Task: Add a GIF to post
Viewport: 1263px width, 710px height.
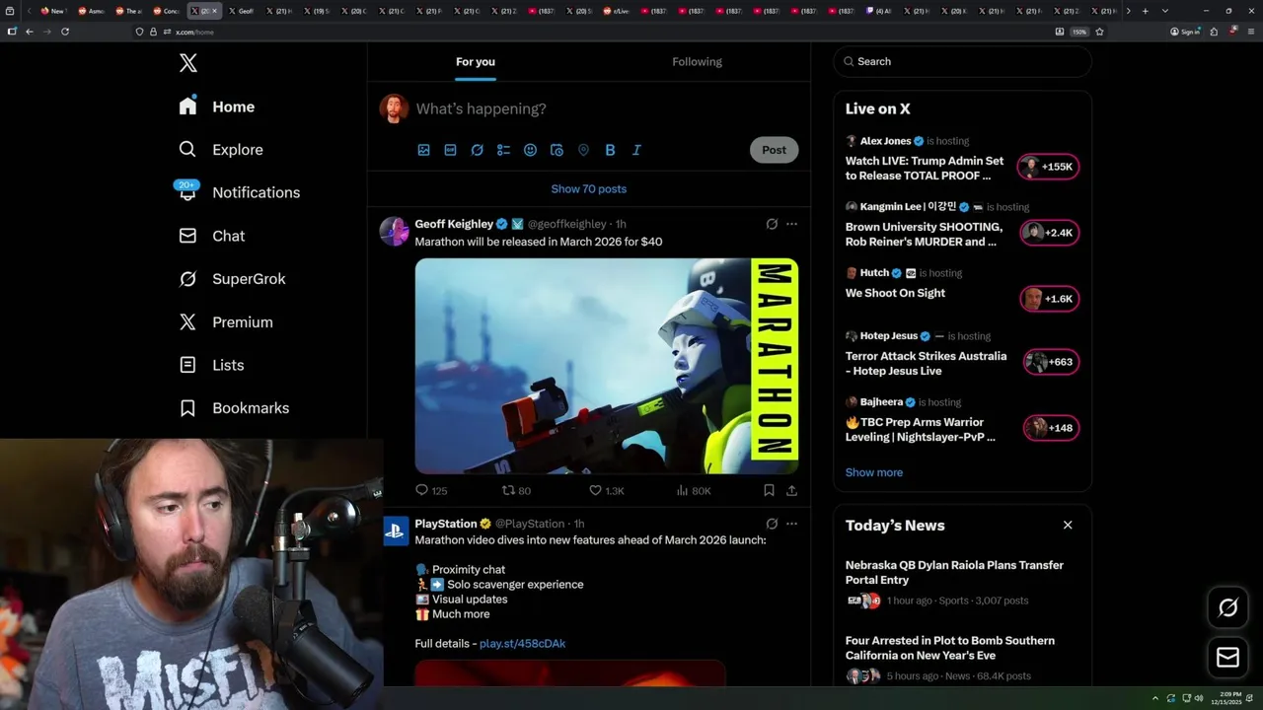Action: pyautogui.click(x=450, y=150)
